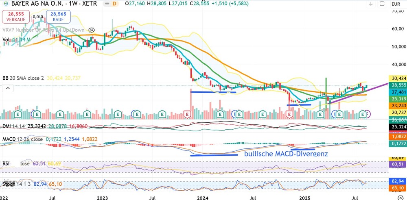Click the orange 23,243 moving average label
Image resolution: width=407 pixels, height=200 pixels.
(397, 106)
